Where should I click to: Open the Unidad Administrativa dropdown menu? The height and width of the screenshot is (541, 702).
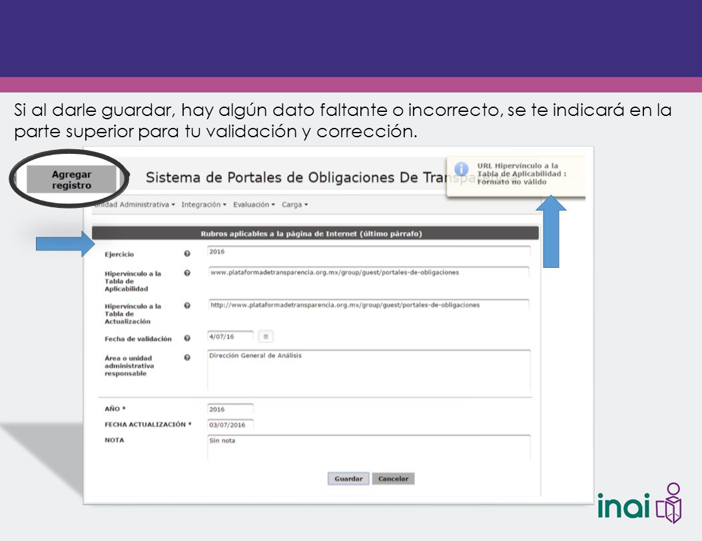135,205
